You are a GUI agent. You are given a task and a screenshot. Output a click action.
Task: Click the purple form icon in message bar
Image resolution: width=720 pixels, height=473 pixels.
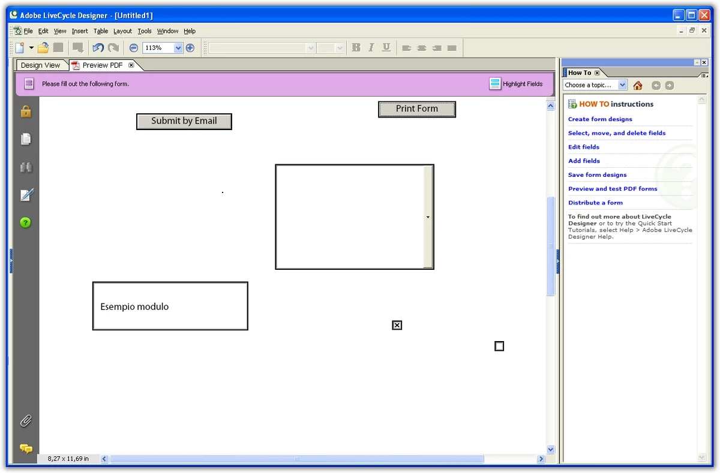29,84
